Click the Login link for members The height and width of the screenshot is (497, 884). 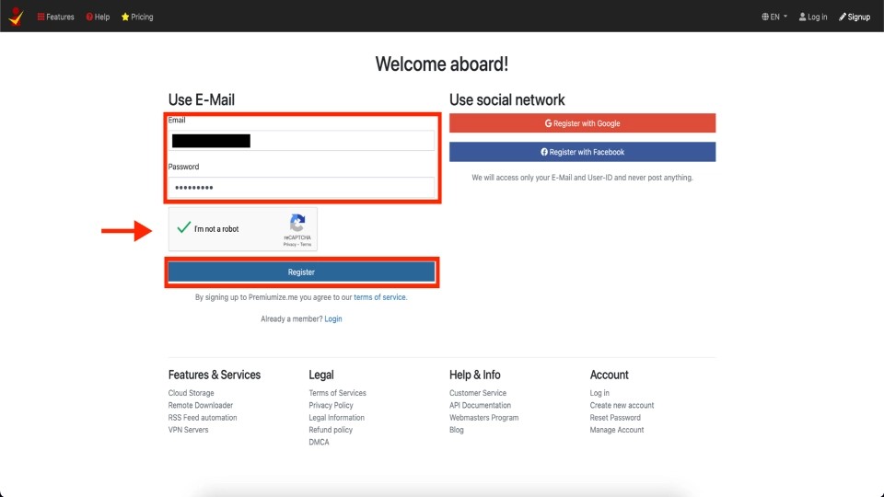tap(333, 319)
